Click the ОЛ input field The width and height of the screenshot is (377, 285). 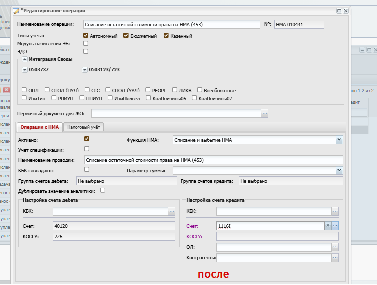tap(274, 247)
